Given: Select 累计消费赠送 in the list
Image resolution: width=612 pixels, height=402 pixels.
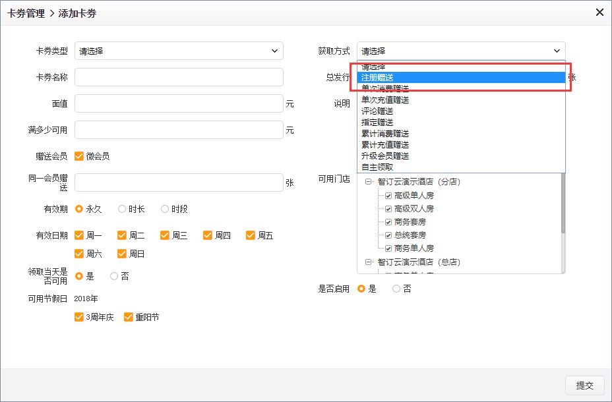Looking at the screenshot, I should coord(386,133).
